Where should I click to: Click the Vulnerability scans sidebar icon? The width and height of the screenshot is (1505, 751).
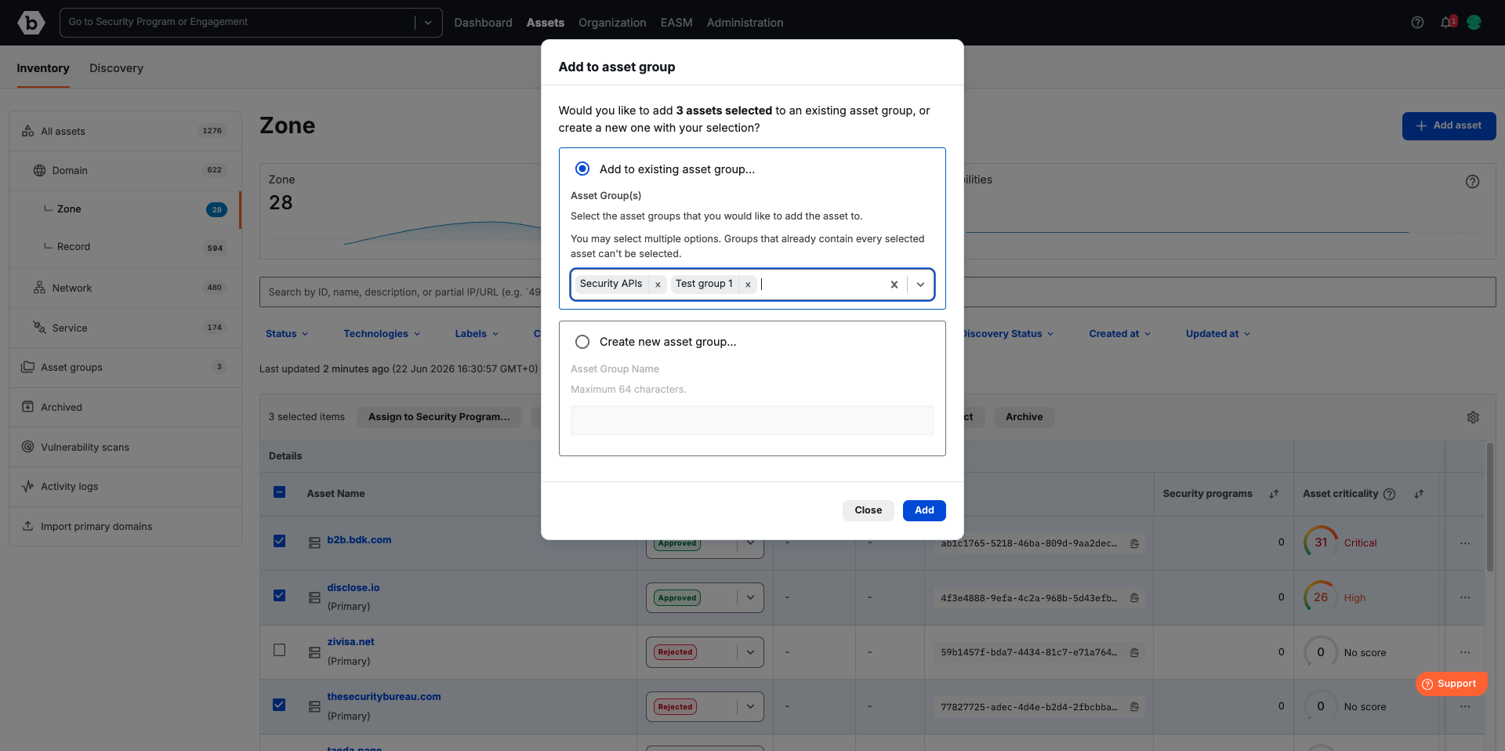click(27, 447)
